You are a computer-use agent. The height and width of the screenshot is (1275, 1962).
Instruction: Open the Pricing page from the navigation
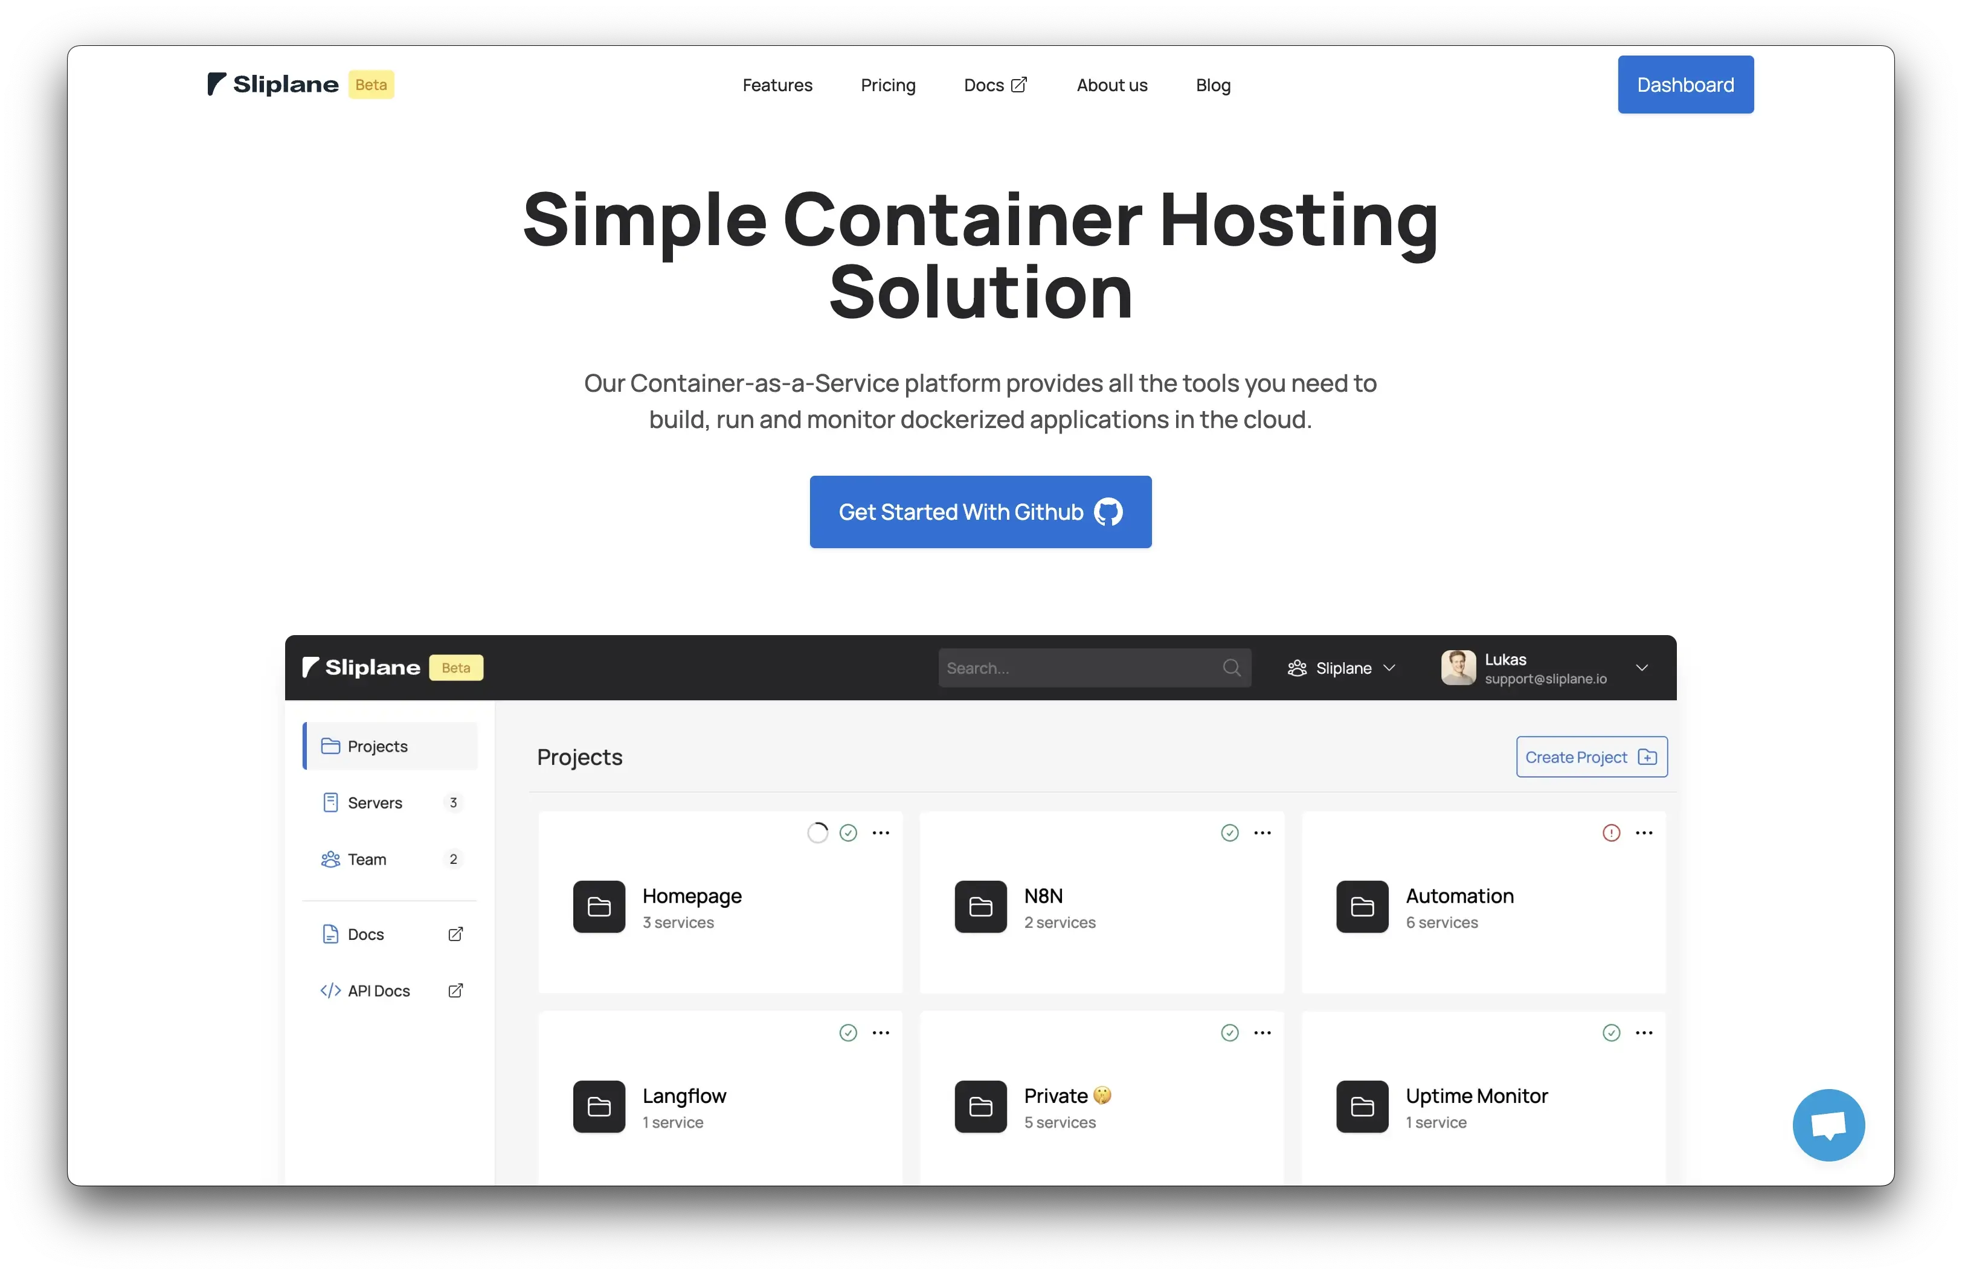point(888,85)
